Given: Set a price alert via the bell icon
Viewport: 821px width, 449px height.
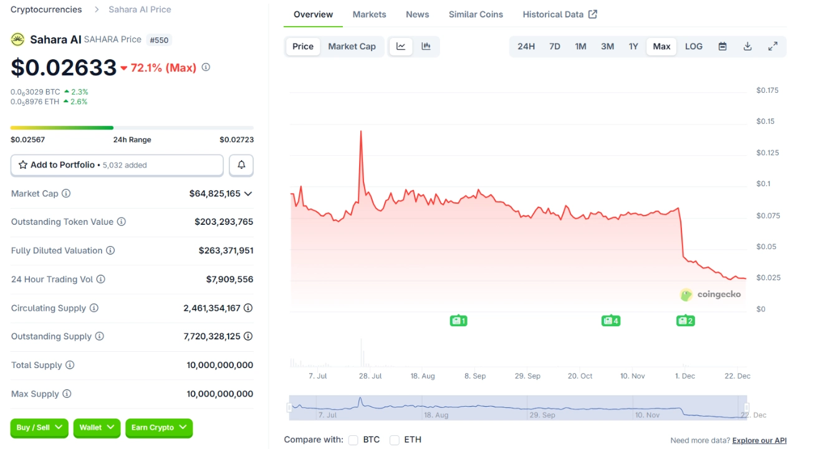Looking at the screenshot, I should (241, 164).
